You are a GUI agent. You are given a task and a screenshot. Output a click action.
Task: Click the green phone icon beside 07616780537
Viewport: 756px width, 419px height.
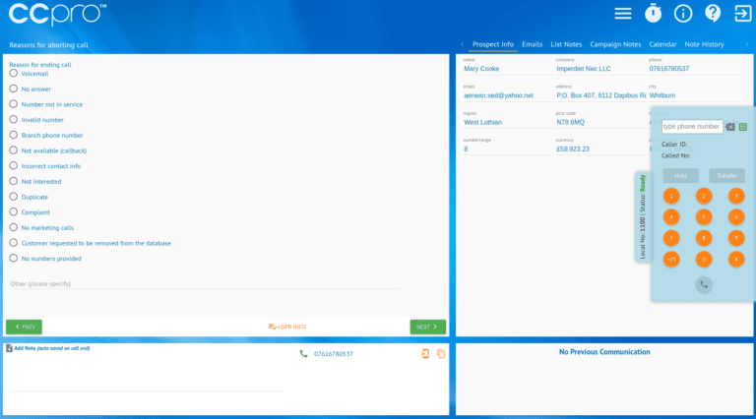point(303,354)
